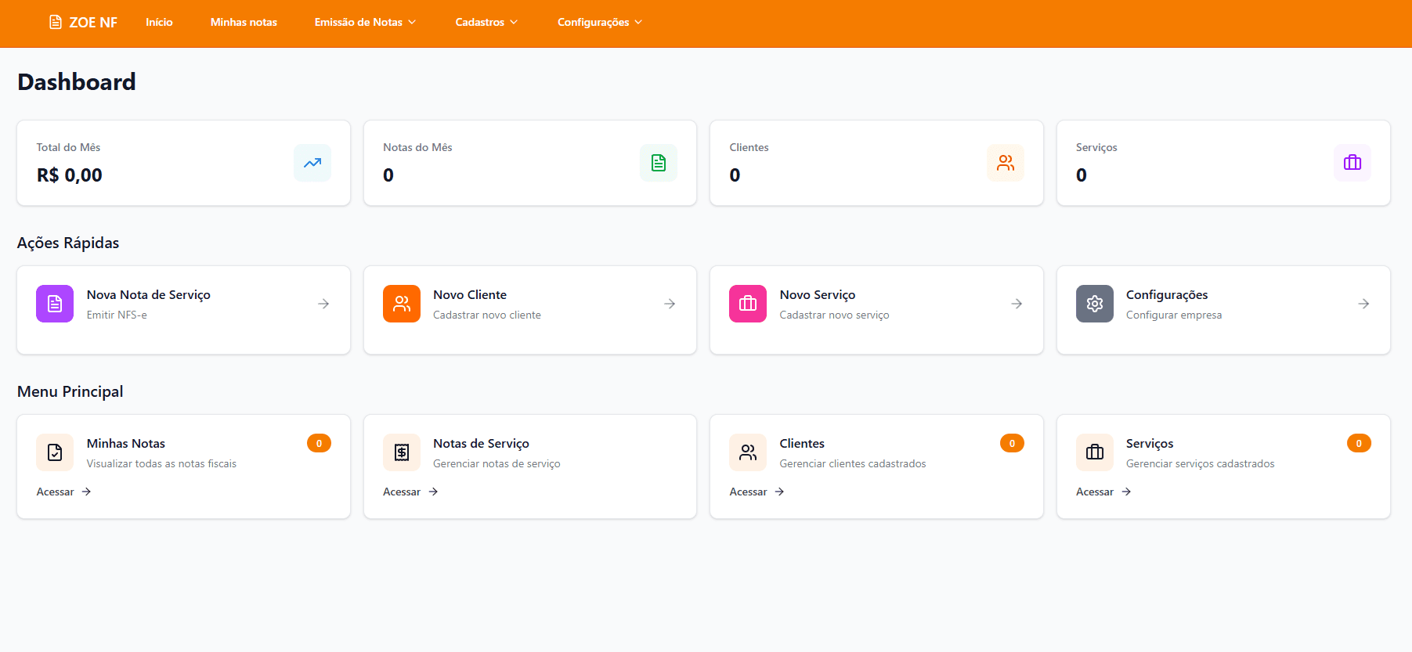1412x652 pixels.
Task: Click Acessar link under Clientes
Action: 757,492
